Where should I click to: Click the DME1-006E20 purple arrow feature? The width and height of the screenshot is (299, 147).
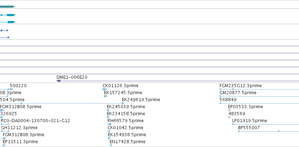pos(178,81)
